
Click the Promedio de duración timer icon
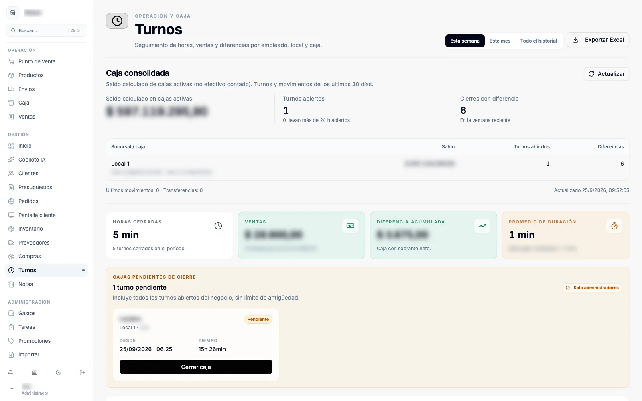[614, 226]
